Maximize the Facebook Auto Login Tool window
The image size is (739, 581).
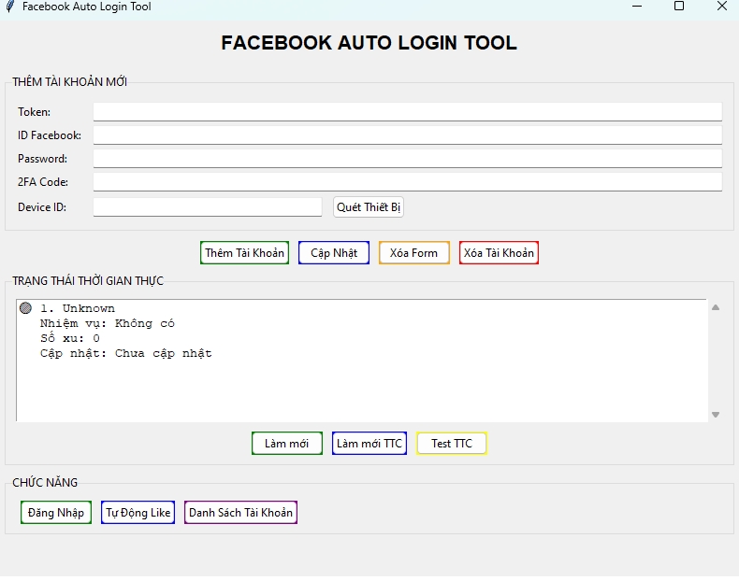tap(679, 7)
